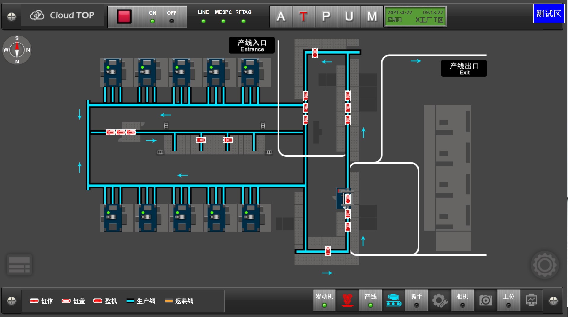Image resolution: width=568 pixels, height=317 pixels.
Task: Click the workstation monitor icon
Action: (532, 300)
